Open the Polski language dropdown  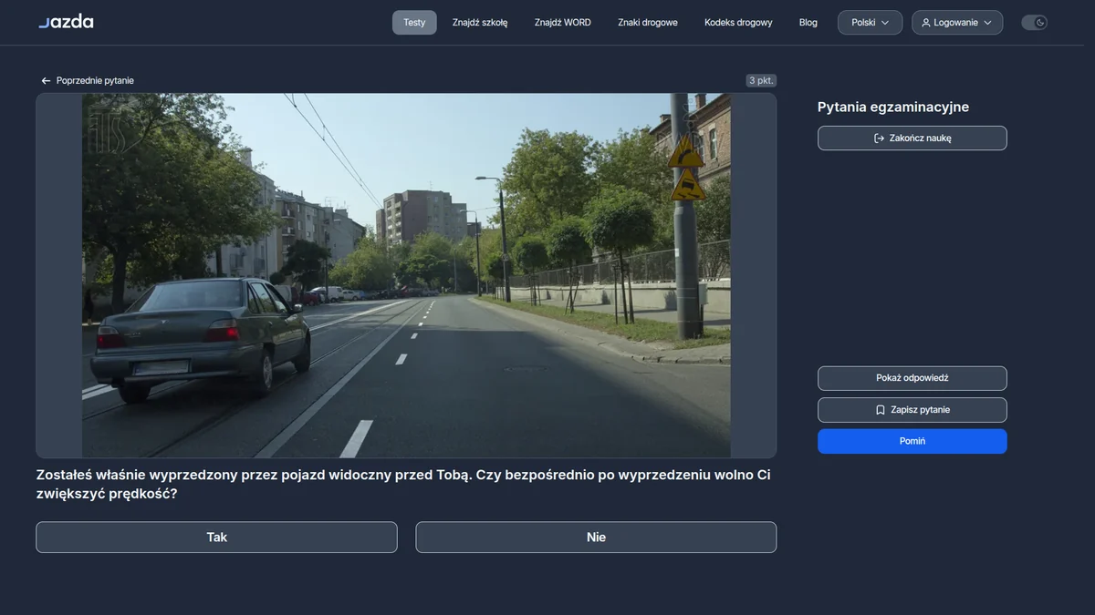[x=870, y=23]
